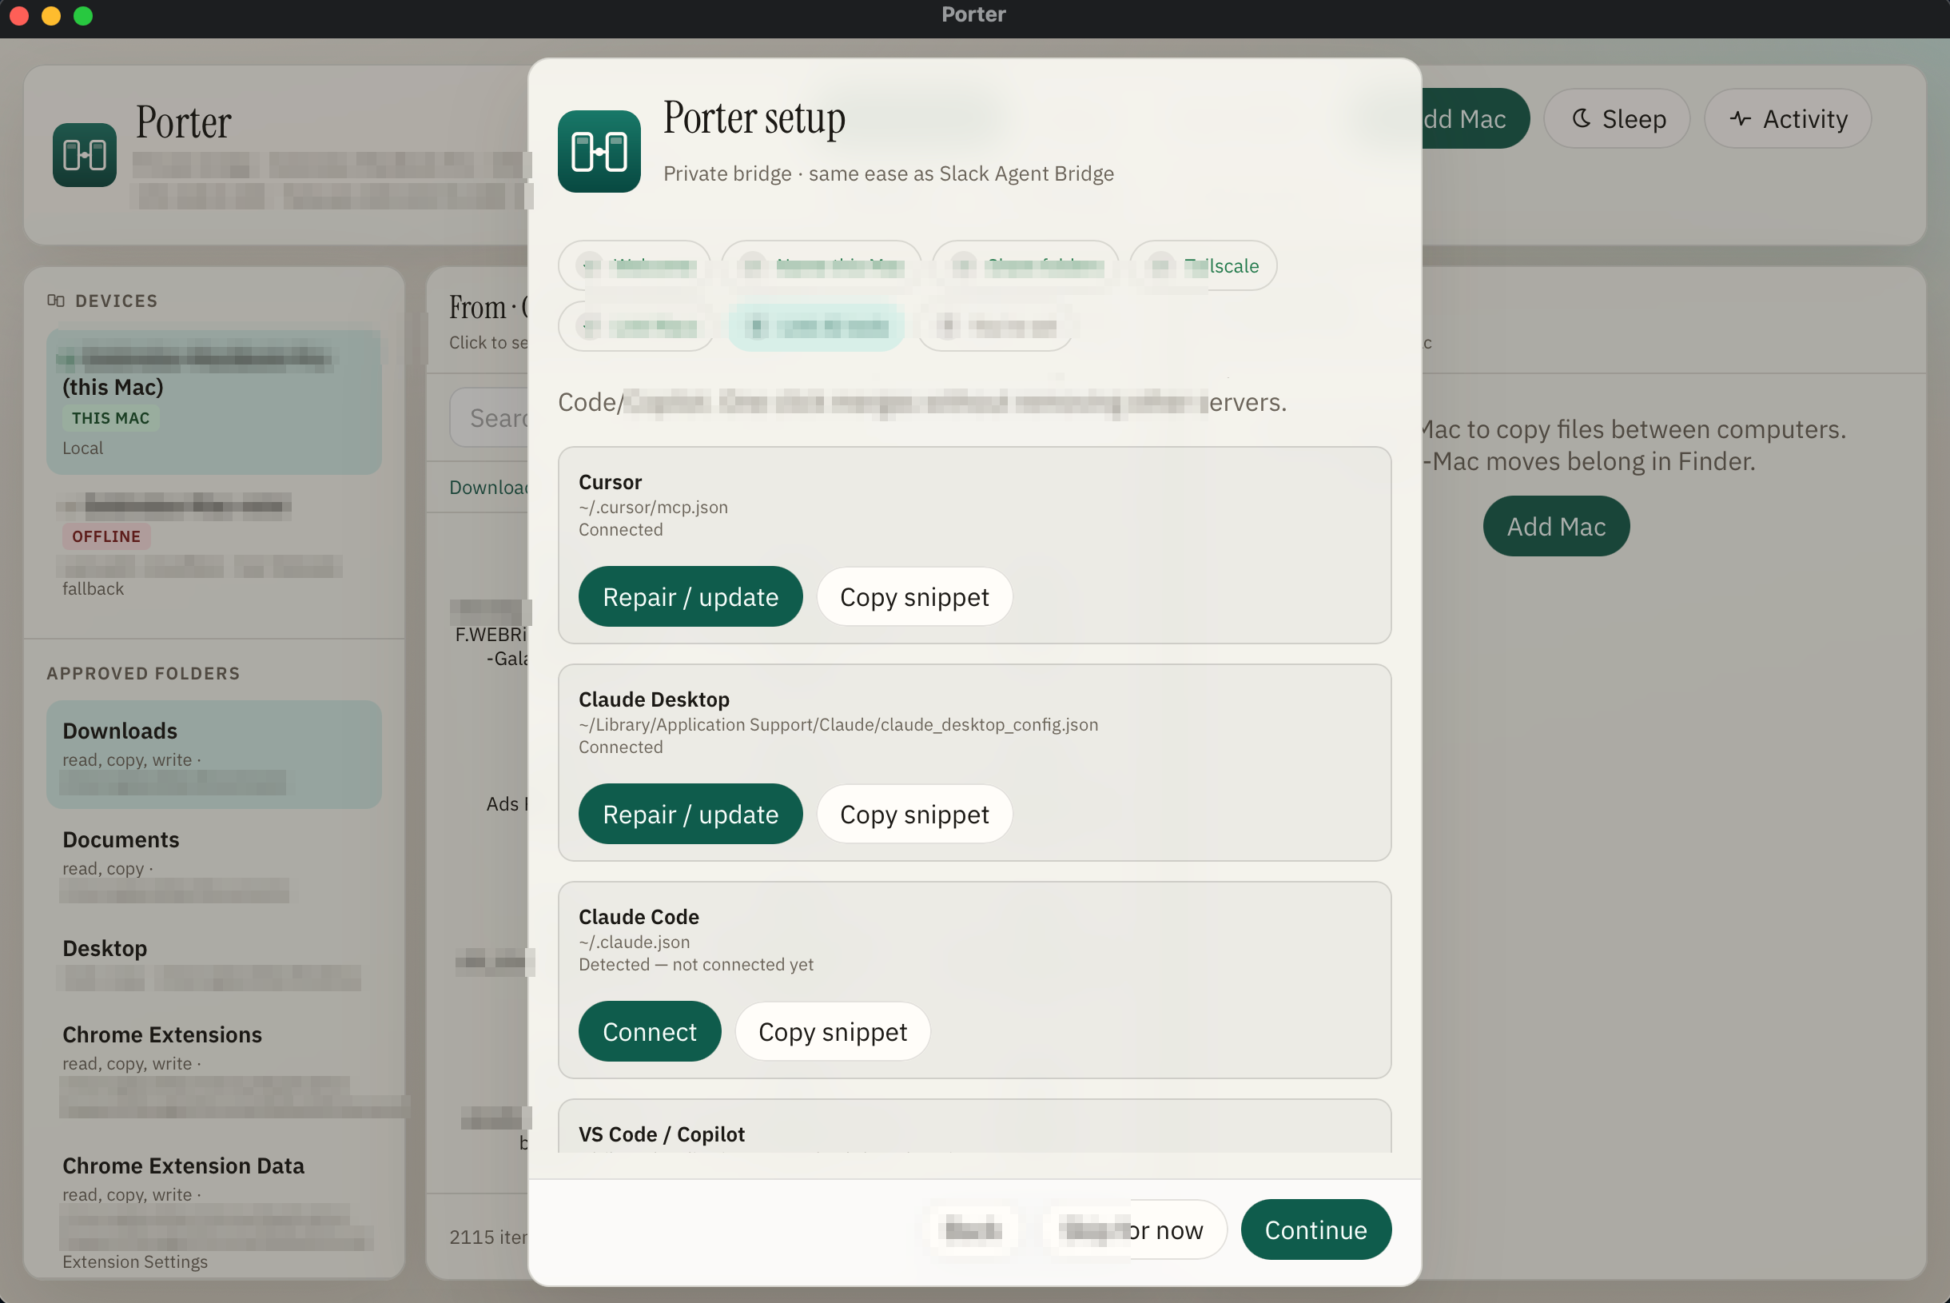Screen dimensions: 1950x1303
Task: Select the Documents approved folder
Action: coord(213,863)
